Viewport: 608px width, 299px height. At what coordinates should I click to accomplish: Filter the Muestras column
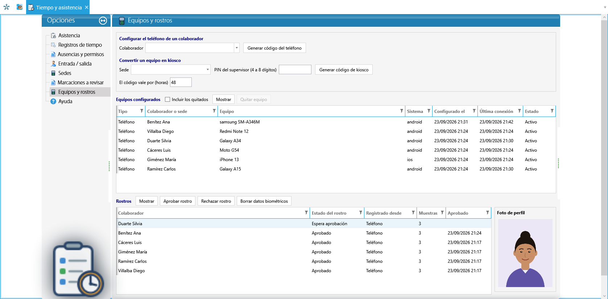442,213
